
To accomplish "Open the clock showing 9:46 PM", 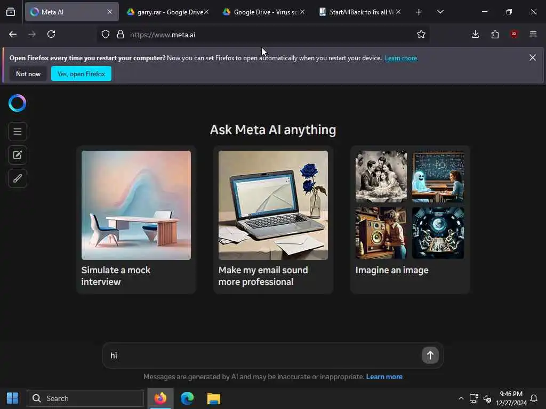I will (x=511, y=398).
